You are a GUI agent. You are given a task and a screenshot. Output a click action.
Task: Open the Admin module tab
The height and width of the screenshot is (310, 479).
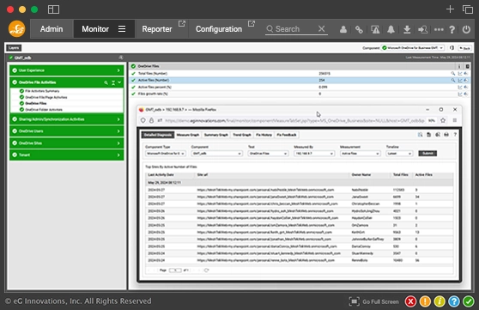[x=52, y=29]
